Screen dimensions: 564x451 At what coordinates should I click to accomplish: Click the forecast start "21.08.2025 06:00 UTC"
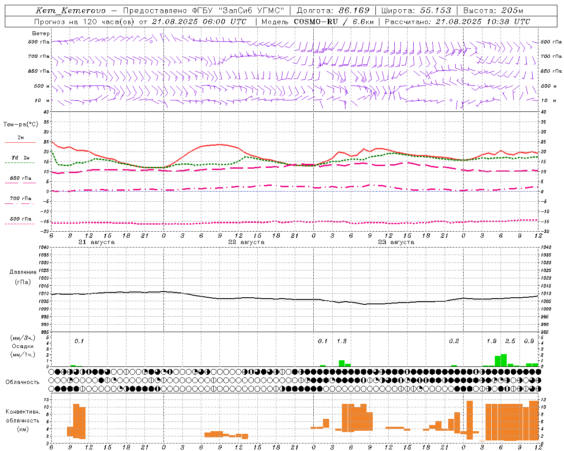199,22
